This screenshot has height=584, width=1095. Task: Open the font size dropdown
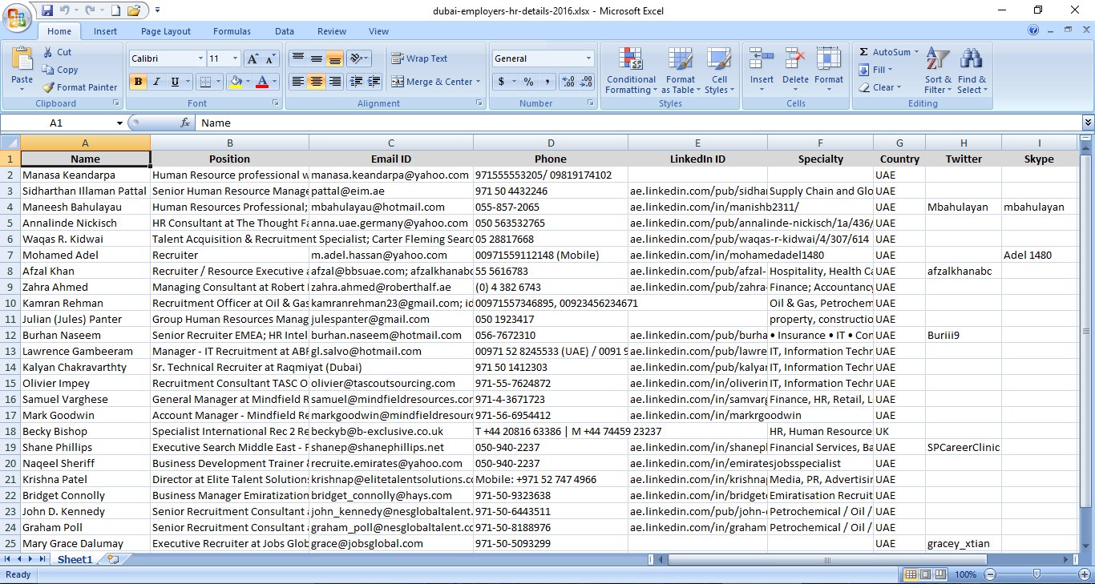click(235, 58)
